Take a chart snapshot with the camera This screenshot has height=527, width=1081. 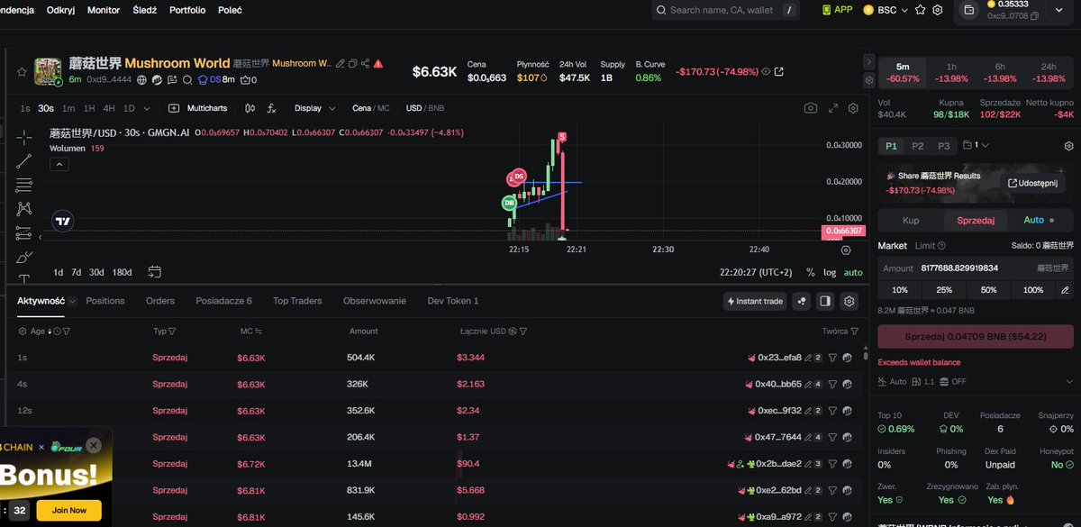[x=811, y=108]
